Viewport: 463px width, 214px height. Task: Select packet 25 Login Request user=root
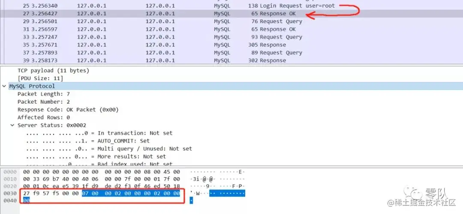231,6
